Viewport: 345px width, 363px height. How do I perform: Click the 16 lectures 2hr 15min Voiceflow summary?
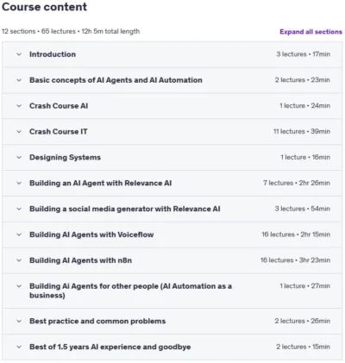coord(296,235)
